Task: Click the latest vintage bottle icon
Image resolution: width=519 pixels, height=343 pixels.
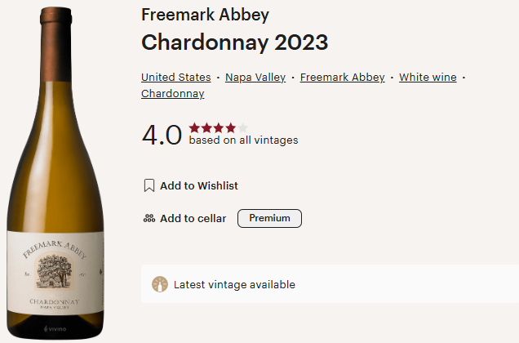Action: [160, 284]
